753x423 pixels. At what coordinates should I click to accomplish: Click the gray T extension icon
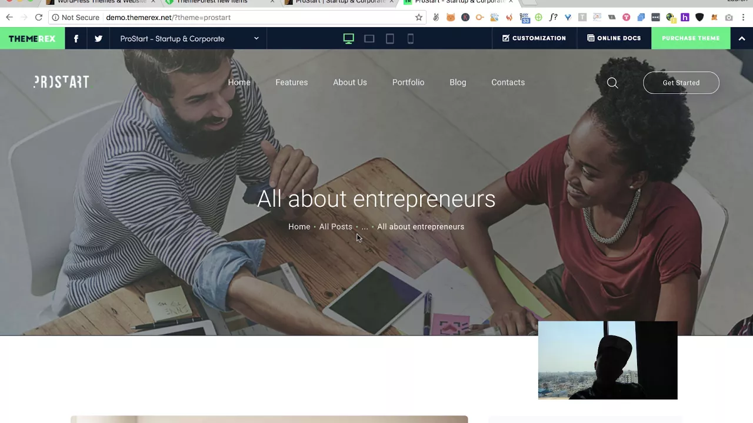[582, 18]
